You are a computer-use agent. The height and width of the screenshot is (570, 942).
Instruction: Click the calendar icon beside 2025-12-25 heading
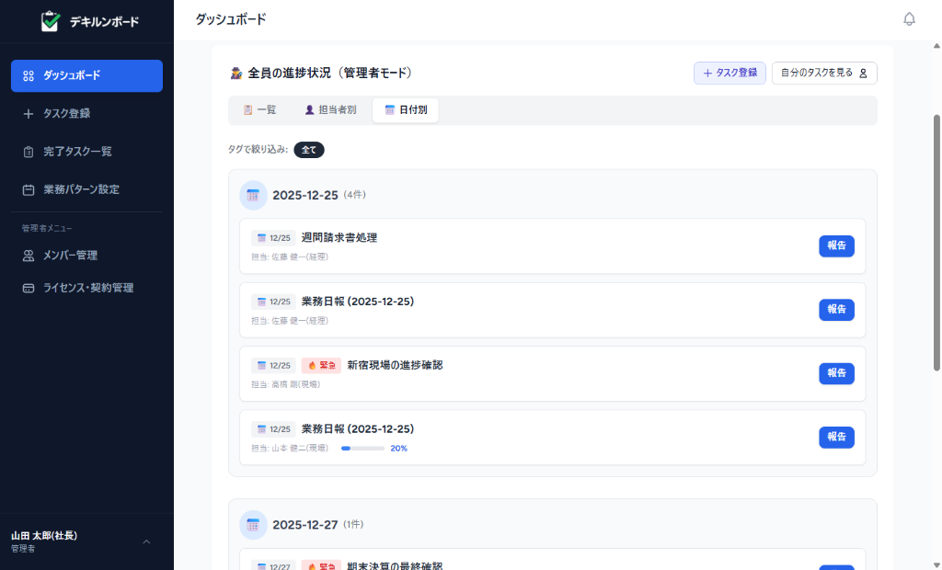click(x=253, y=195)
